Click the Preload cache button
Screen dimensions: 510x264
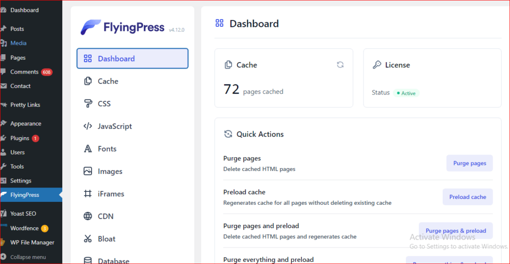pos(467,197)
